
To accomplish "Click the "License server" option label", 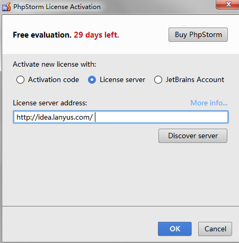I will tap(122, 80).
